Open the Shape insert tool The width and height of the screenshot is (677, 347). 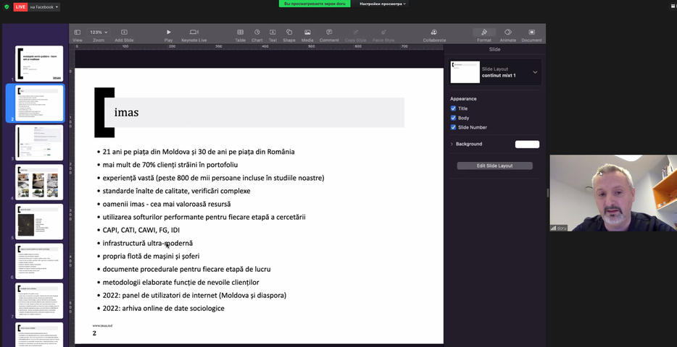[288, 33]
